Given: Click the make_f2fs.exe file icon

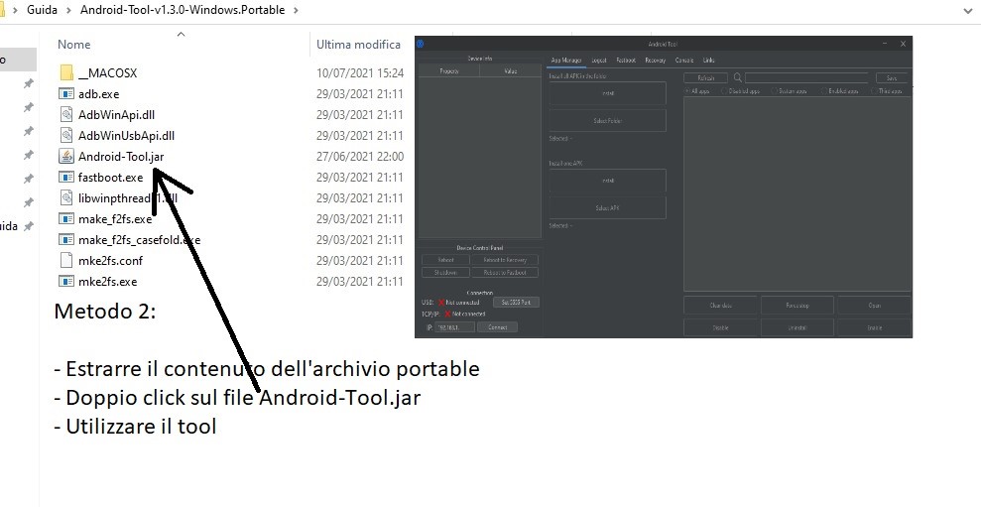Looking at the screenshot, I should point(66,219).
